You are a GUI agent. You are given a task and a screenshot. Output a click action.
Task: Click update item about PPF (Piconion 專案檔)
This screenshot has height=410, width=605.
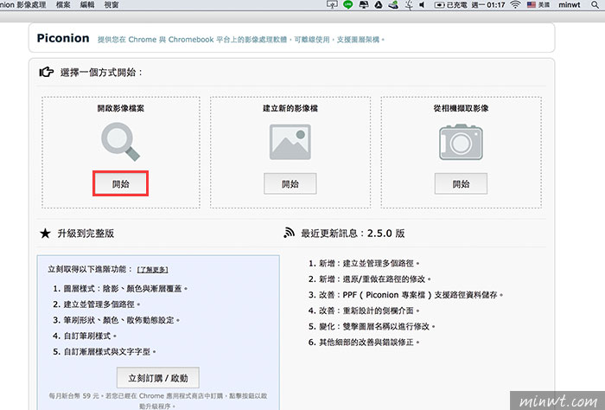click(x=411, y=295)
